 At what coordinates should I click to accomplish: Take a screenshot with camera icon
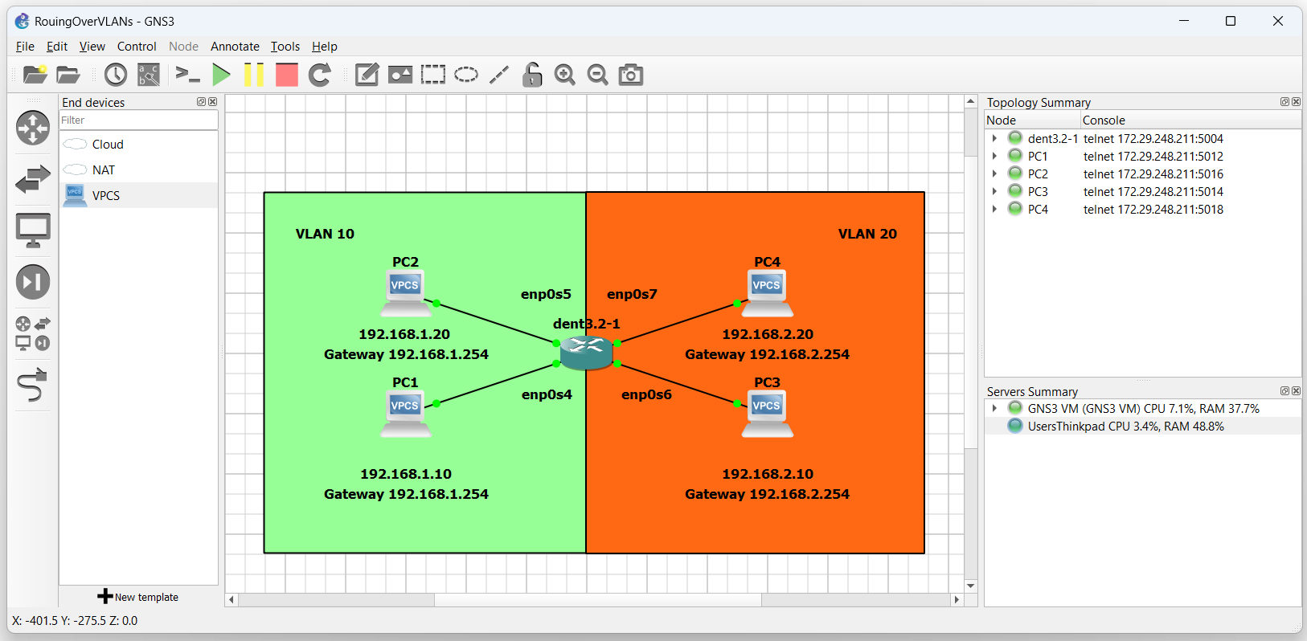(x=631, y=75)
